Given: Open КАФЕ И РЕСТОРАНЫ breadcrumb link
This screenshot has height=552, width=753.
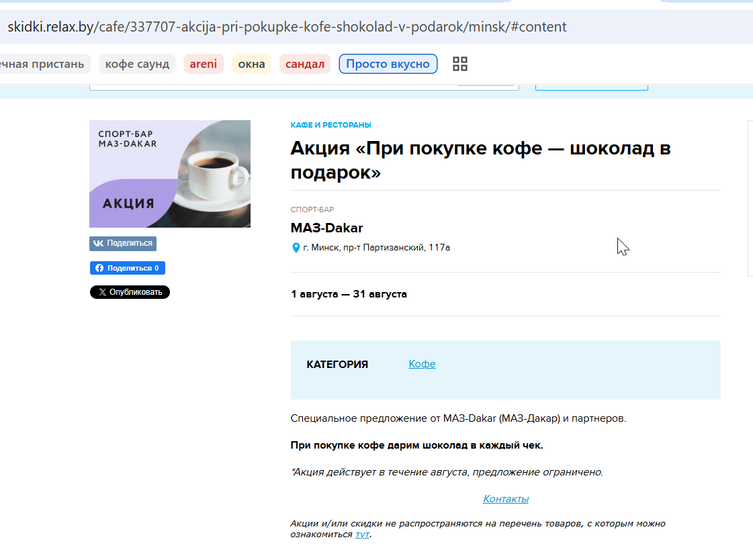Looking at the screenshot, I should pyautogui.click(x=331, y=125).
